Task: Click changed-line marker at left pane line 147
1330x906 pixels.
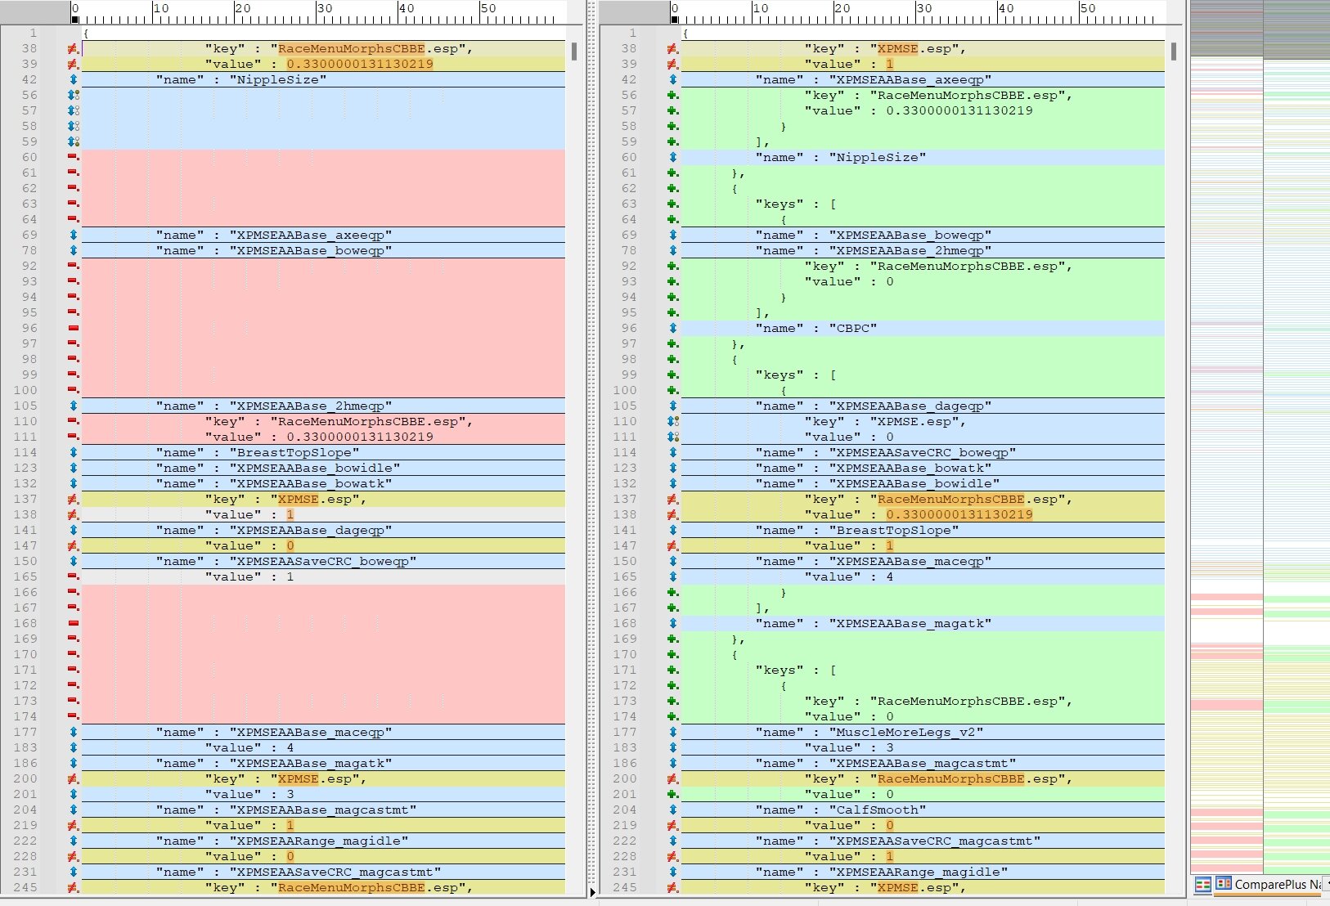Action: coord(73,546)
